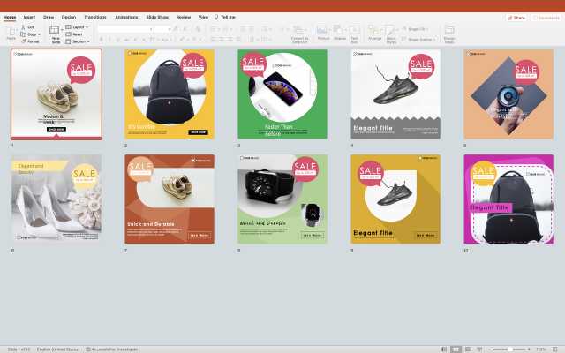Viewport: 565px width, 353px height.
Task: Insert a Picture from the ribbon
Action: 323,32
